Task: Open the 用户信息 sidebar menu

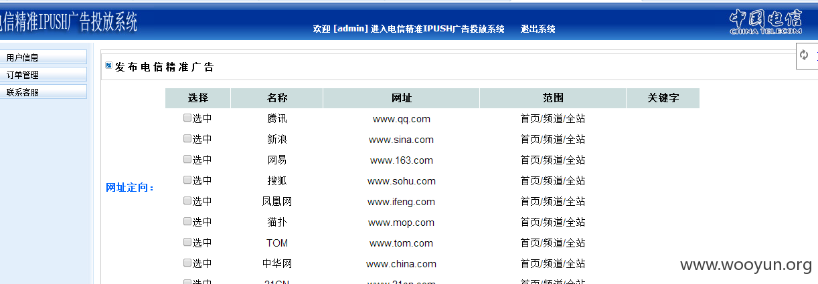Action: pos(44,57)
